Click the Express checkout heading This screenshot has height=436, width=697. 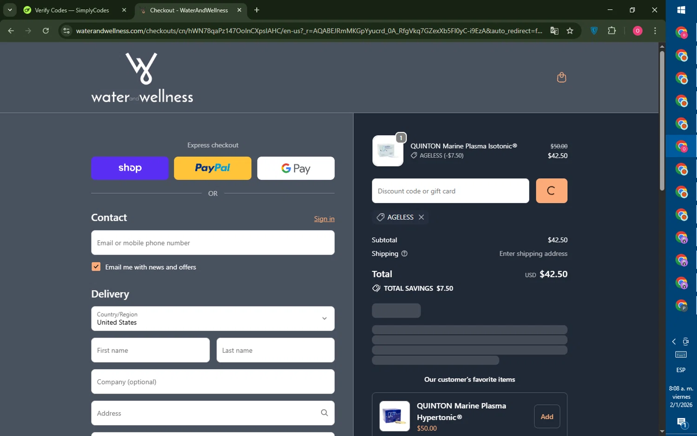click(x=213, y=145)
